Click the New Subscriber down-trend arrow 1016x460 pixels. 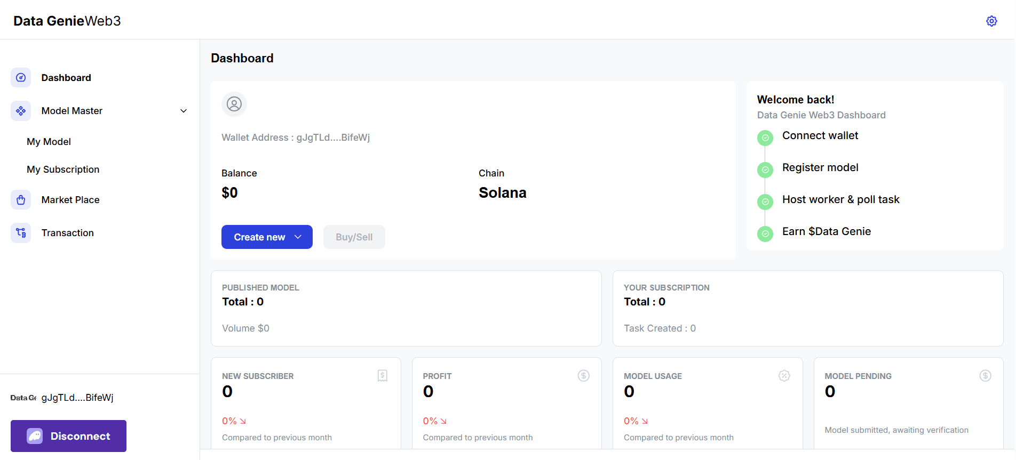[243, 421]
